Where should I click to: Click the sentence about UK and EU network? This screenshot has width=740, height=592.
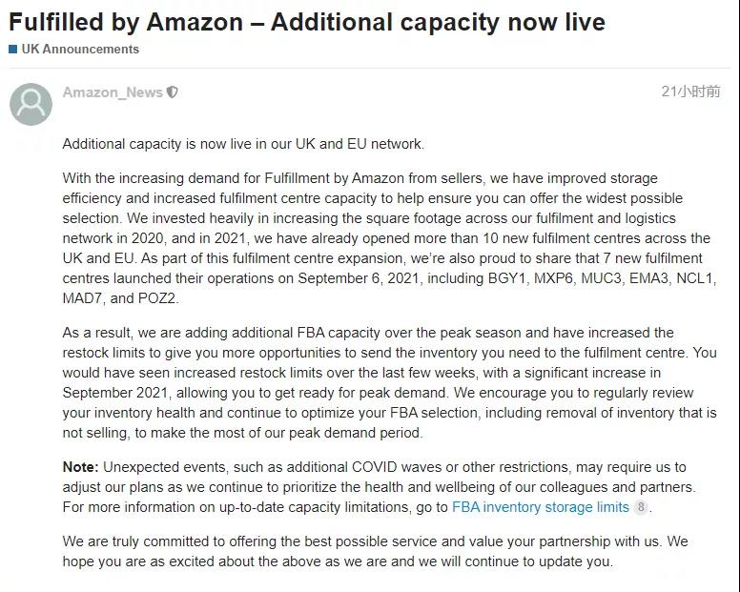click(243, 144)
